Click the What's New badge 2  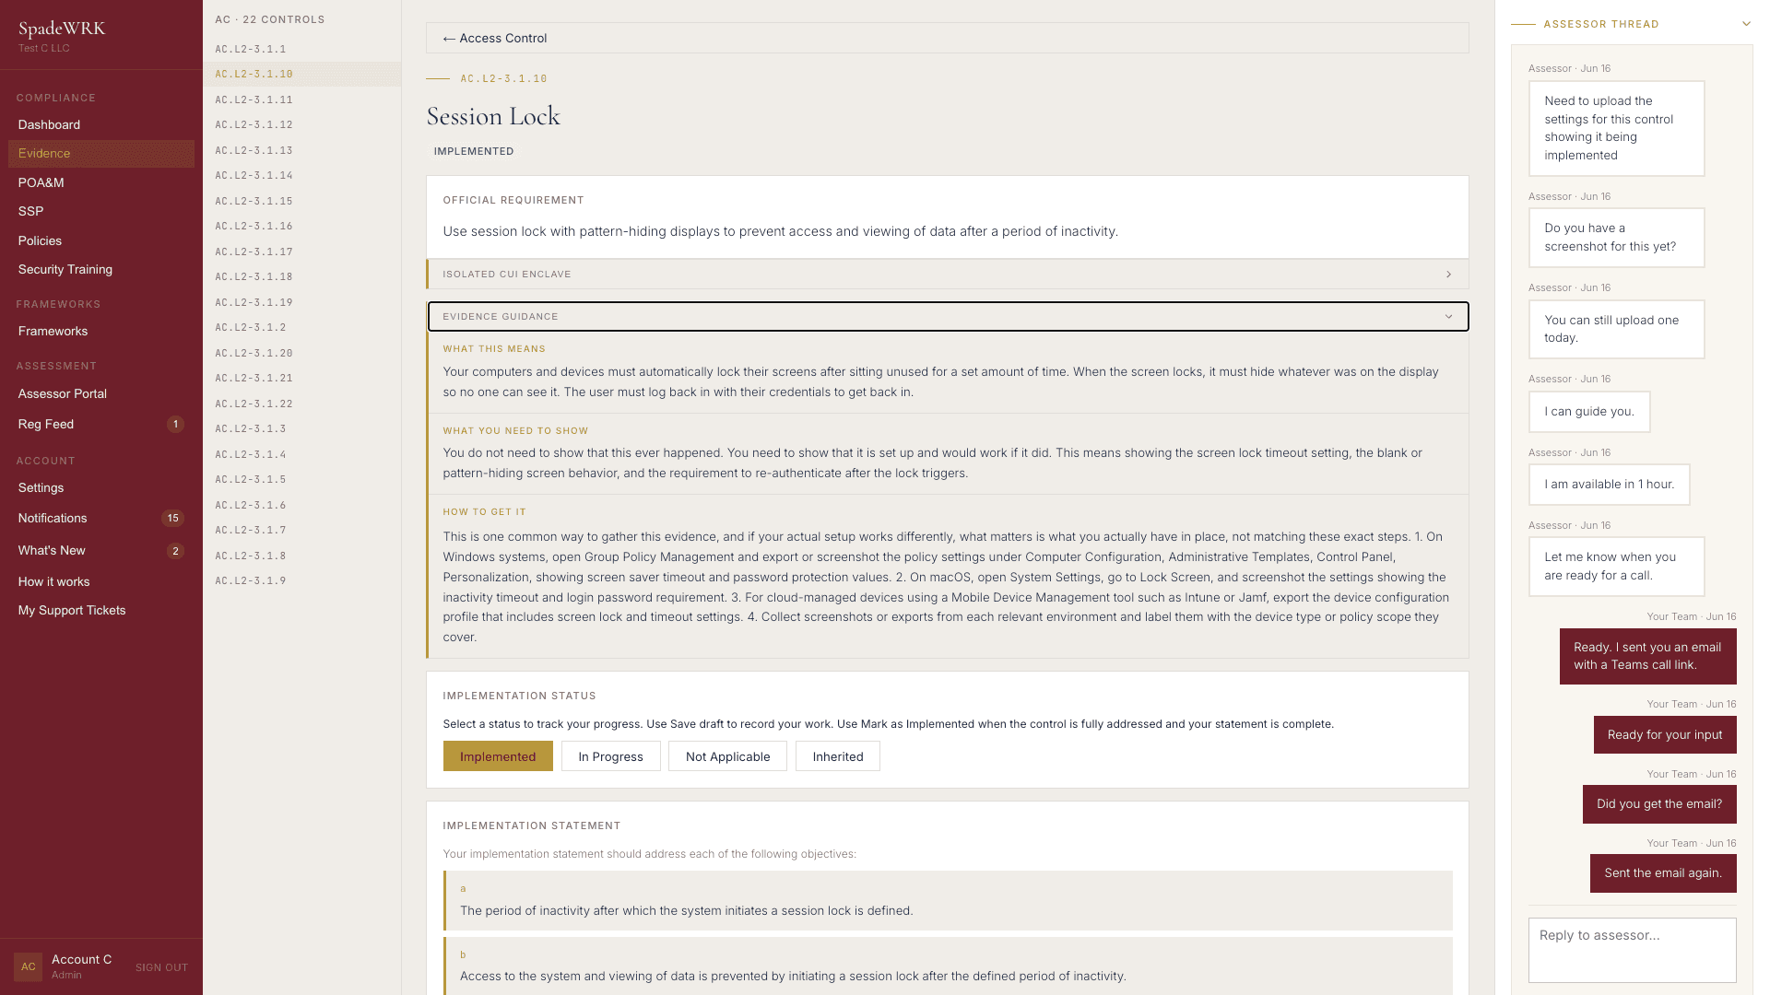pyautogui.click(x=175, y=551)
